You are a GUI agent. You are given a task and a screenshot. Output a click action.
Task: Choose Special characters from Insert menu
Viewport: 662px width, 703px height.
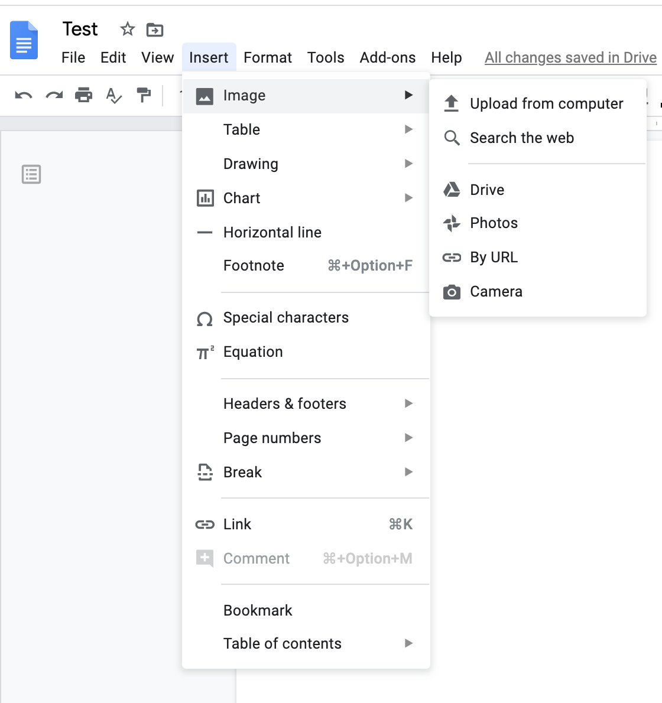tap(286, 317)
